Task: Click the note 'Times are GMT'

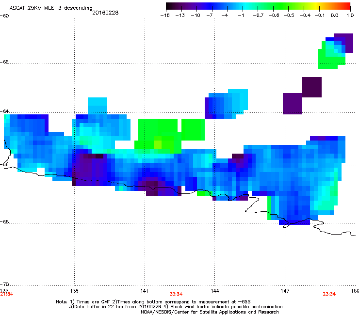Action: pyautogui.click(x=94, y=302)
